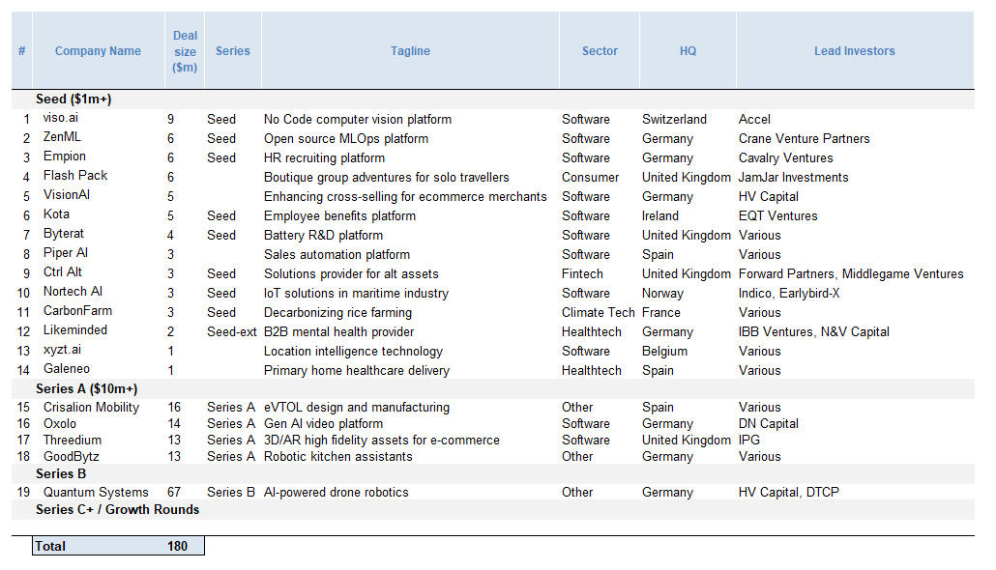Select the Crisalion Mobility company cell

pos(92,408)
